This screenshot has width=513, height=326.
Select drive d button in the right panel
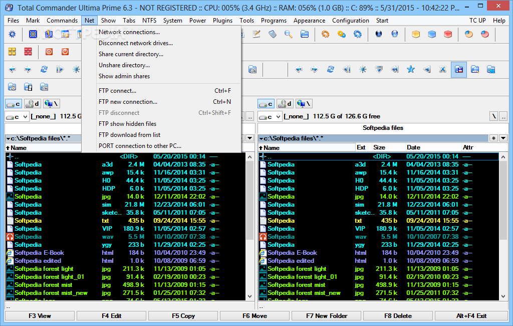point(285,104)
